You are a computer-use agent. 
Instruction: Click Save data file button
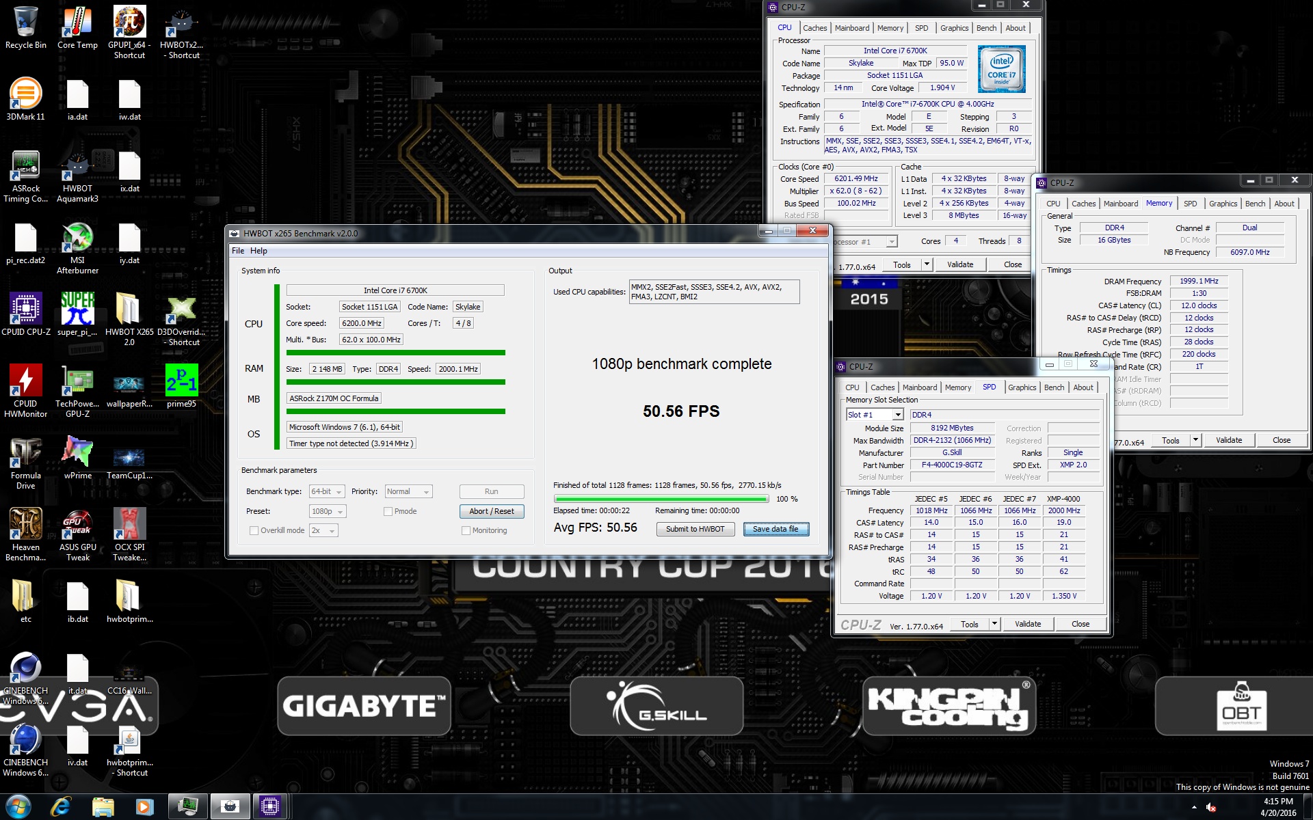pos(775,529)
